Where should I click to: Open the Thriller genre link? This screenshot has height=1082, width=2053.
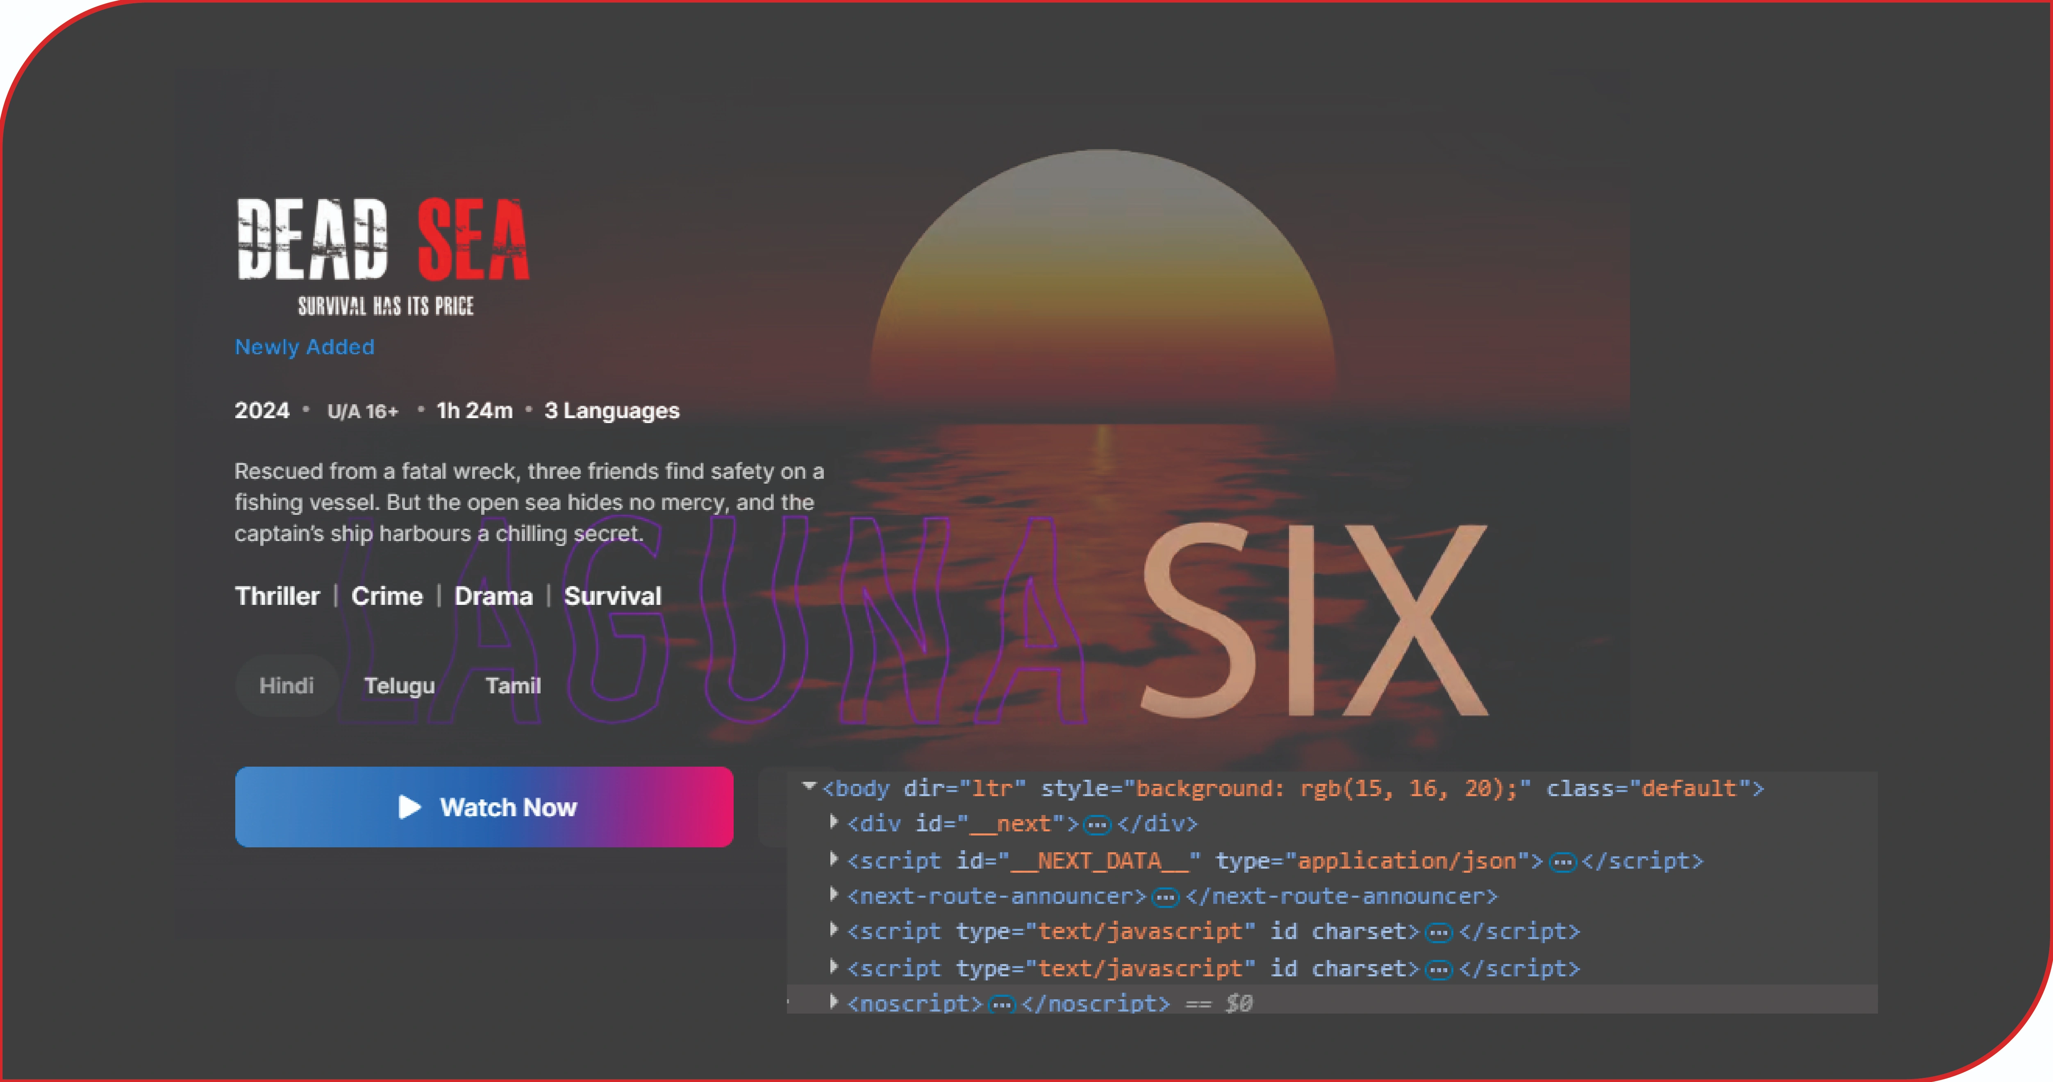[277, 596]
